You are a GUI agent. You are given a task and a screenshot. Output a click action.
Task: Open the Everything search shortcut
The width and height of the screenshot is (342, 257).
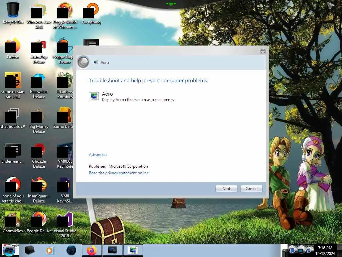(91, 13)
